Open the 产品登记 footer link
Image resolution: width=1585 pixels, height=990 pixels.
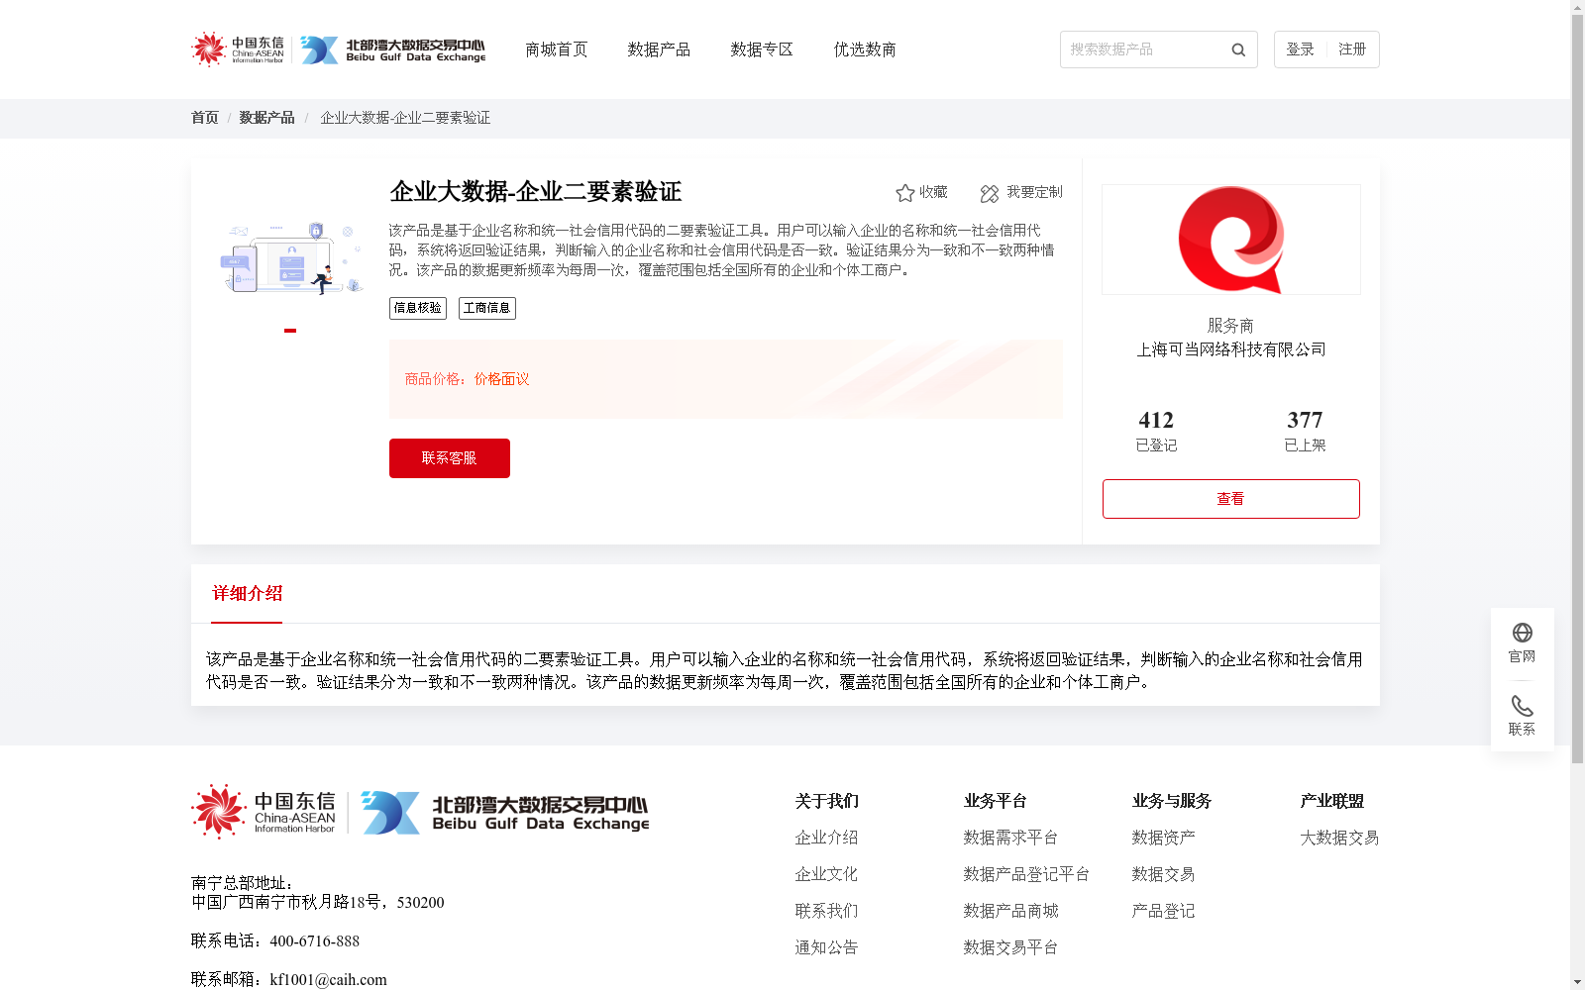click(1163, 911)
